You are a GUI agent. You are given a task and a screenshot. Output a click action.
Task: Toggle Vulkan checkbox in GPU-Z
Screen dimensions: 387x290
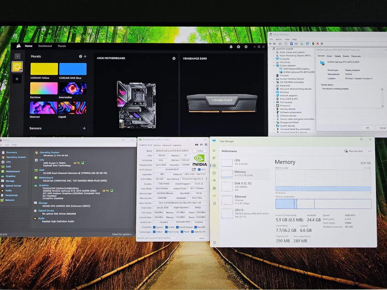coord(154,232)
